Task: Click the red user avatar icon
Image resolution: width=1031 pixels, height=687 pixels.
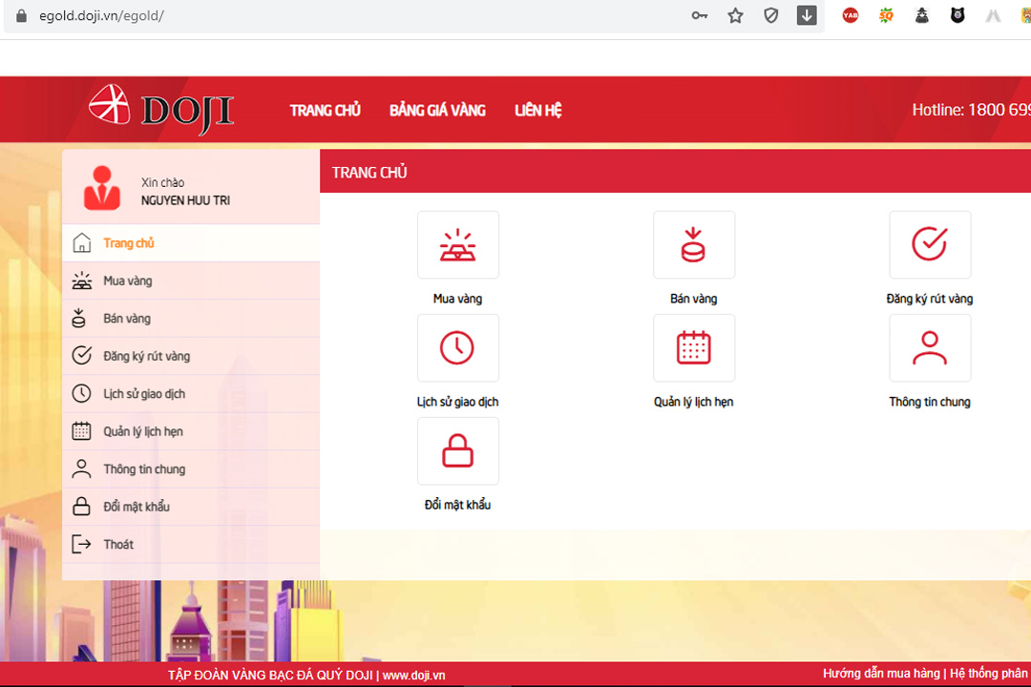Action: (102, 188)
